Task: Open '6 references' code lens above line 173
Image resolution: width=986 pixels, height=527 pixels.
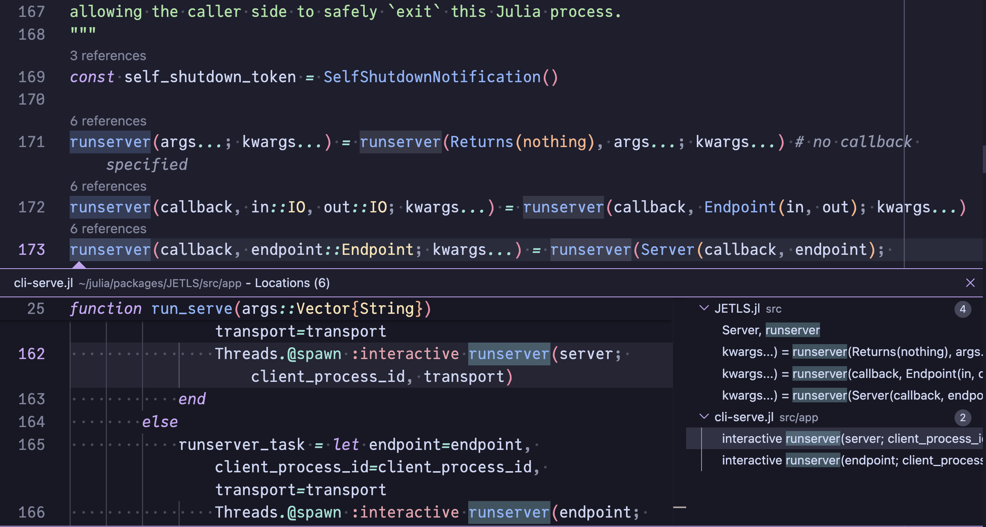Action: 108,229
